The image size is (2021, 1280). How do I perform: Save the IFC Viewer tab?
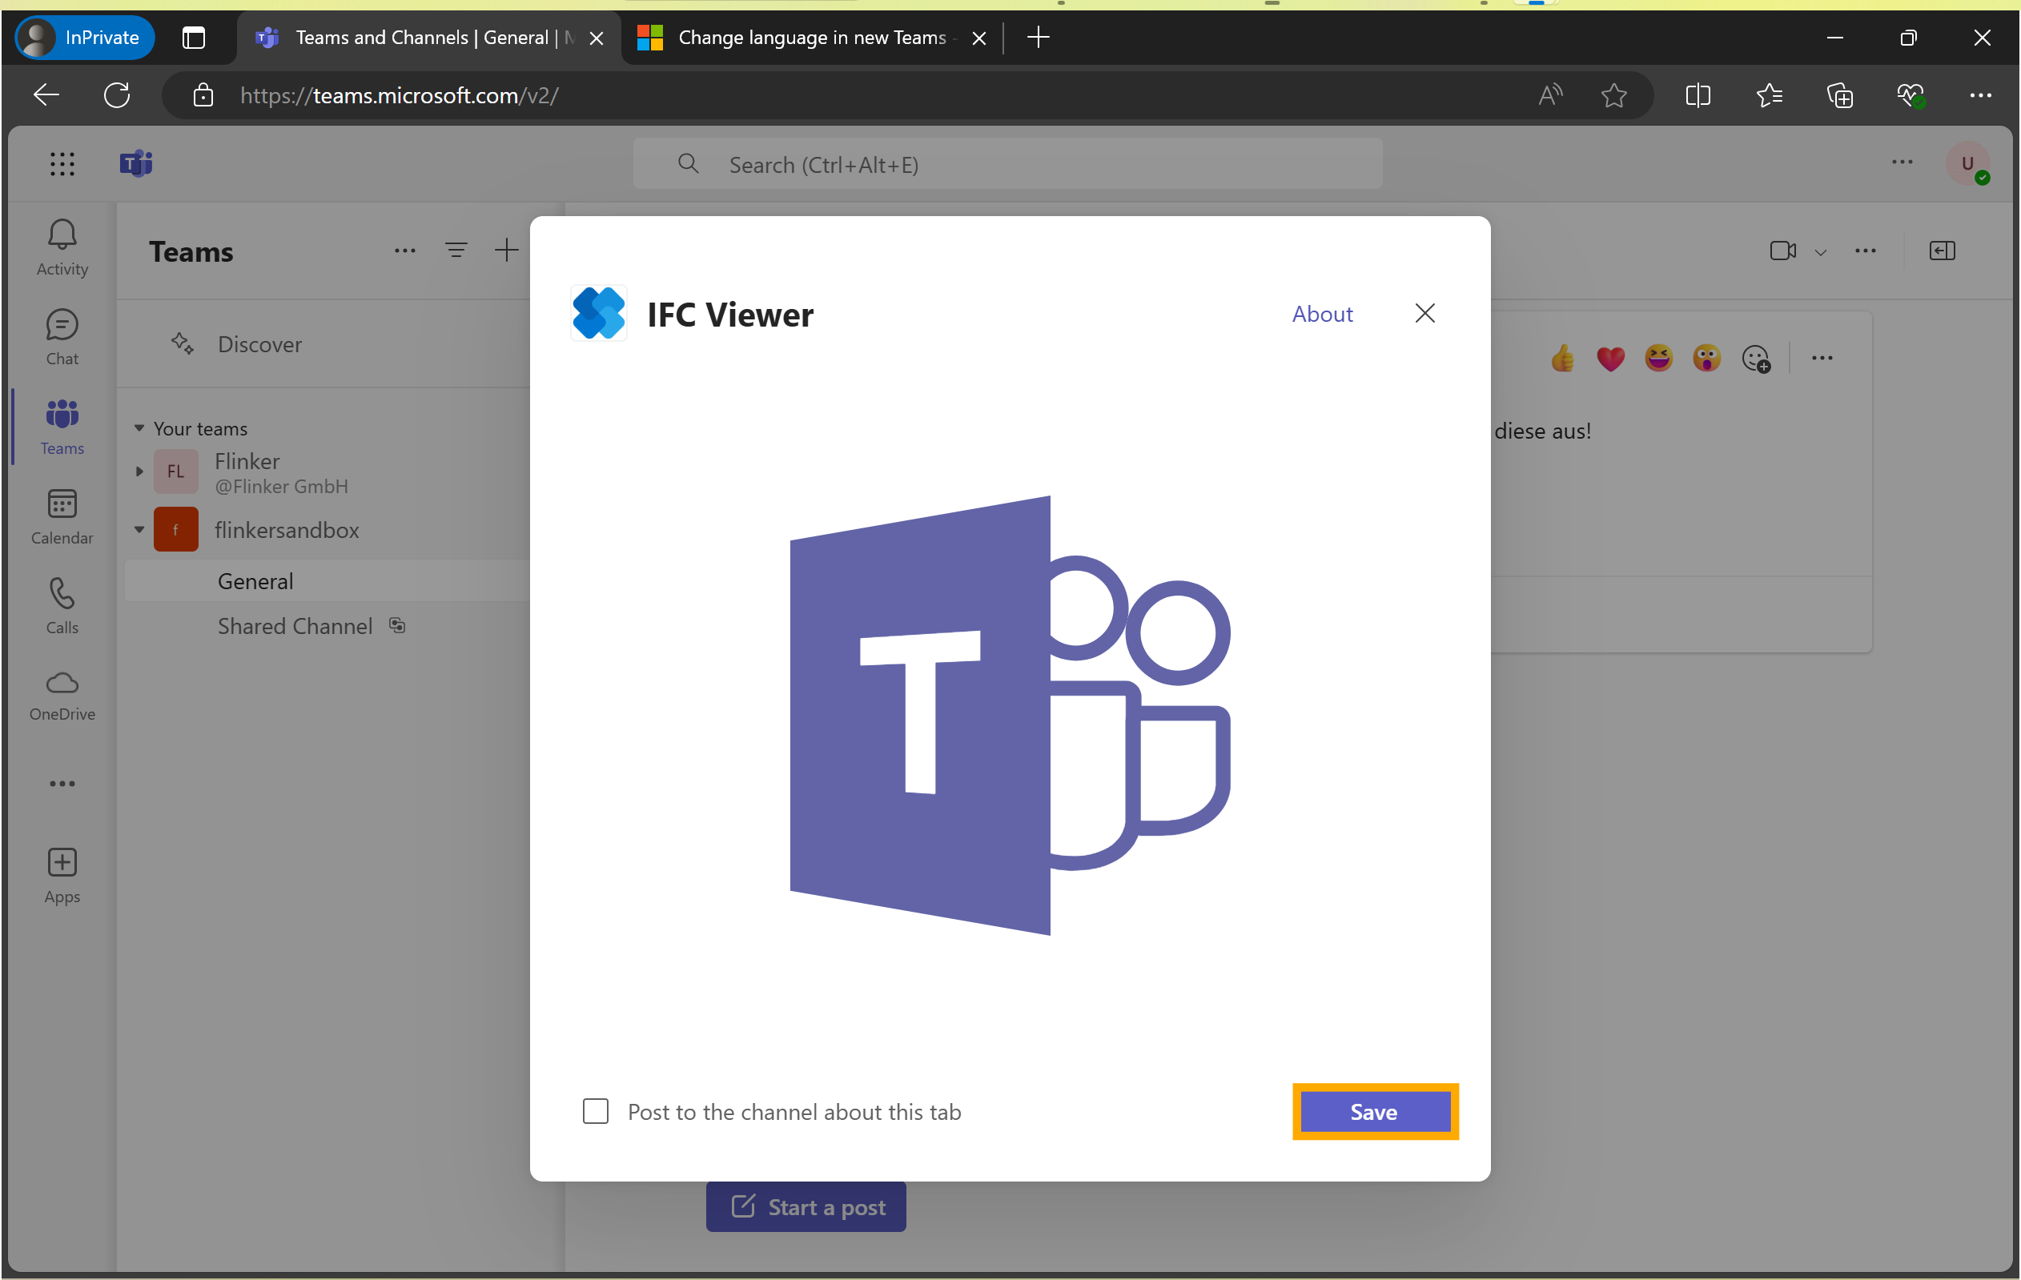pos(1375,1111)
